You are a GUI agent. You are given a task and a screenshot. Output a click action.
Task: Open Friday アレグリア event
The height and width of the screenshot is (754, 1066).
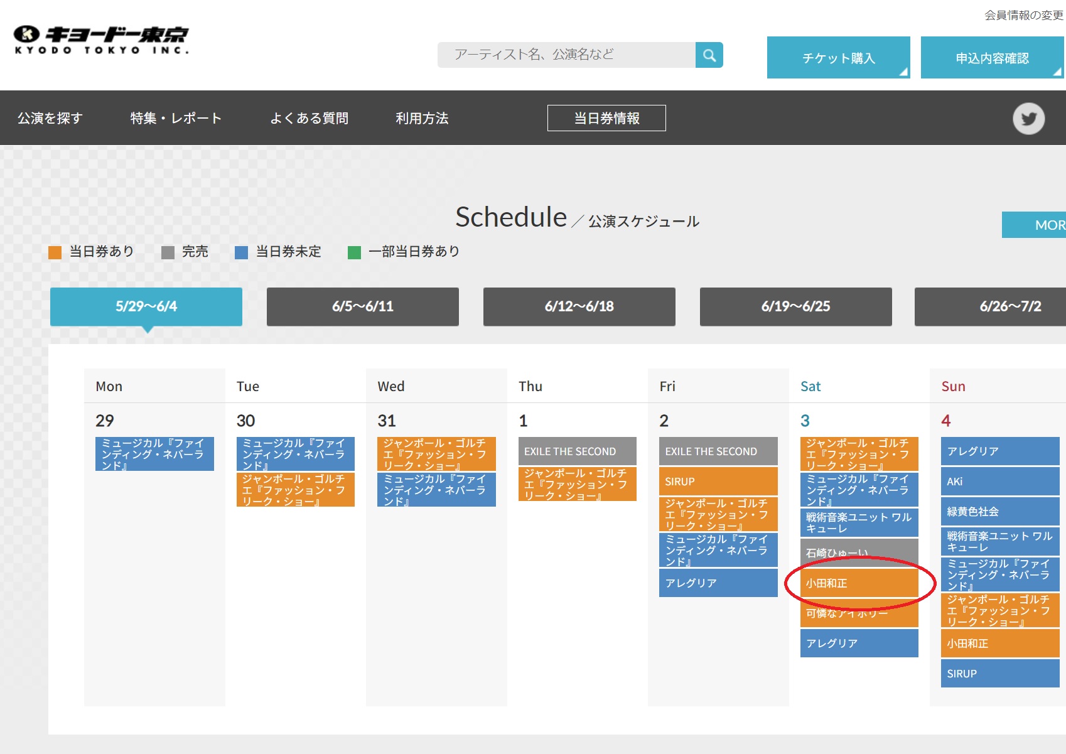tap(718, 583)
